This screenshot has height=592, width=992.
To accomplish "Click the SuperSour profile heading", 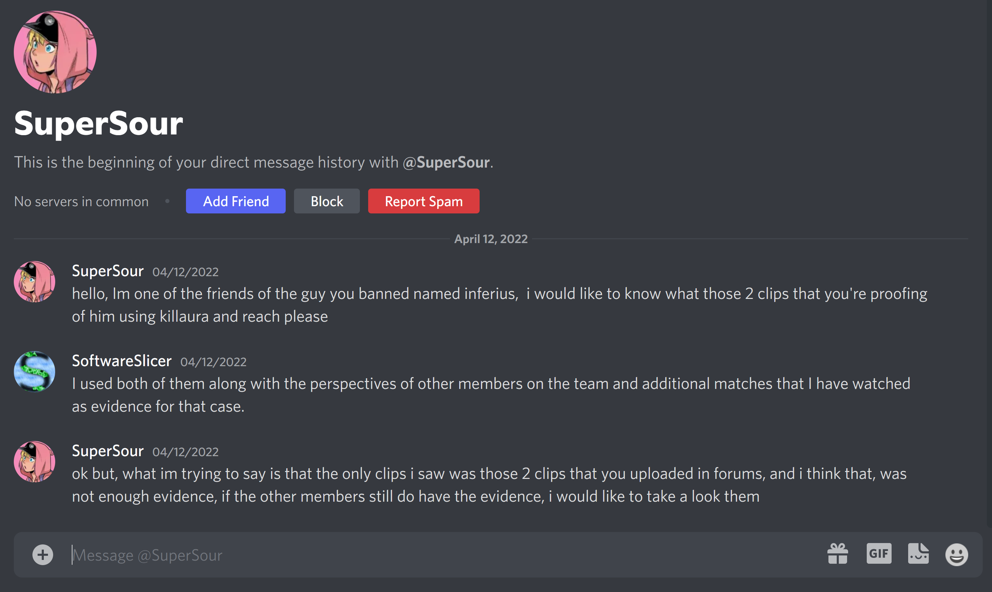I will click(99, 123).
